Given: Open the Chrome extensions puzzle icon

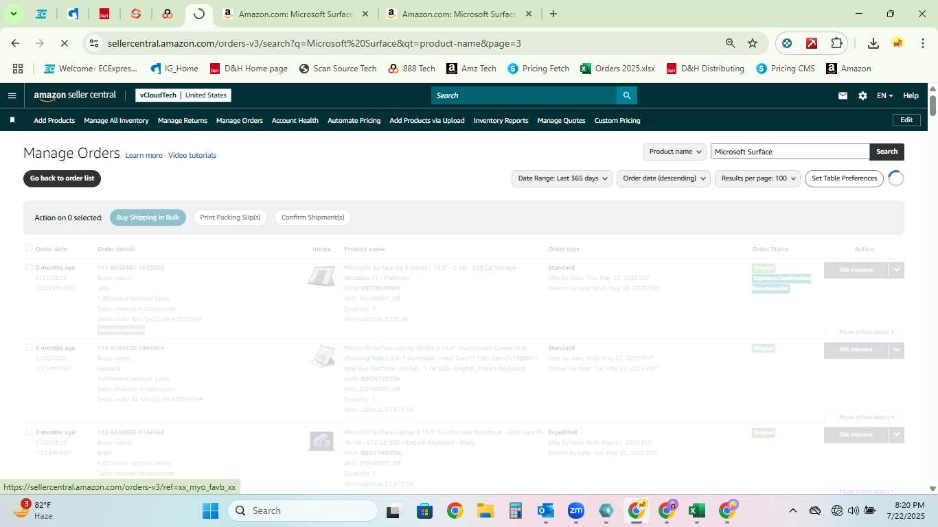Looking at the screenshot, I should click(x=836, y=43).
